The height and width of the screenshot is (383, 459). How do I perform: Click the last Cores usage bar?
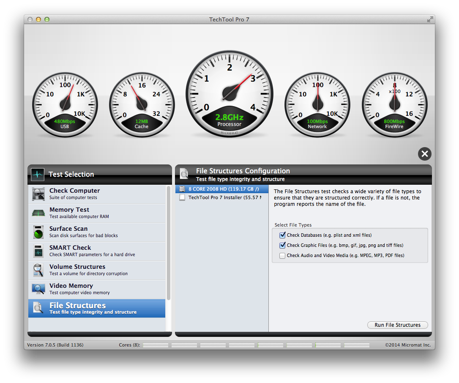point(357,345)
